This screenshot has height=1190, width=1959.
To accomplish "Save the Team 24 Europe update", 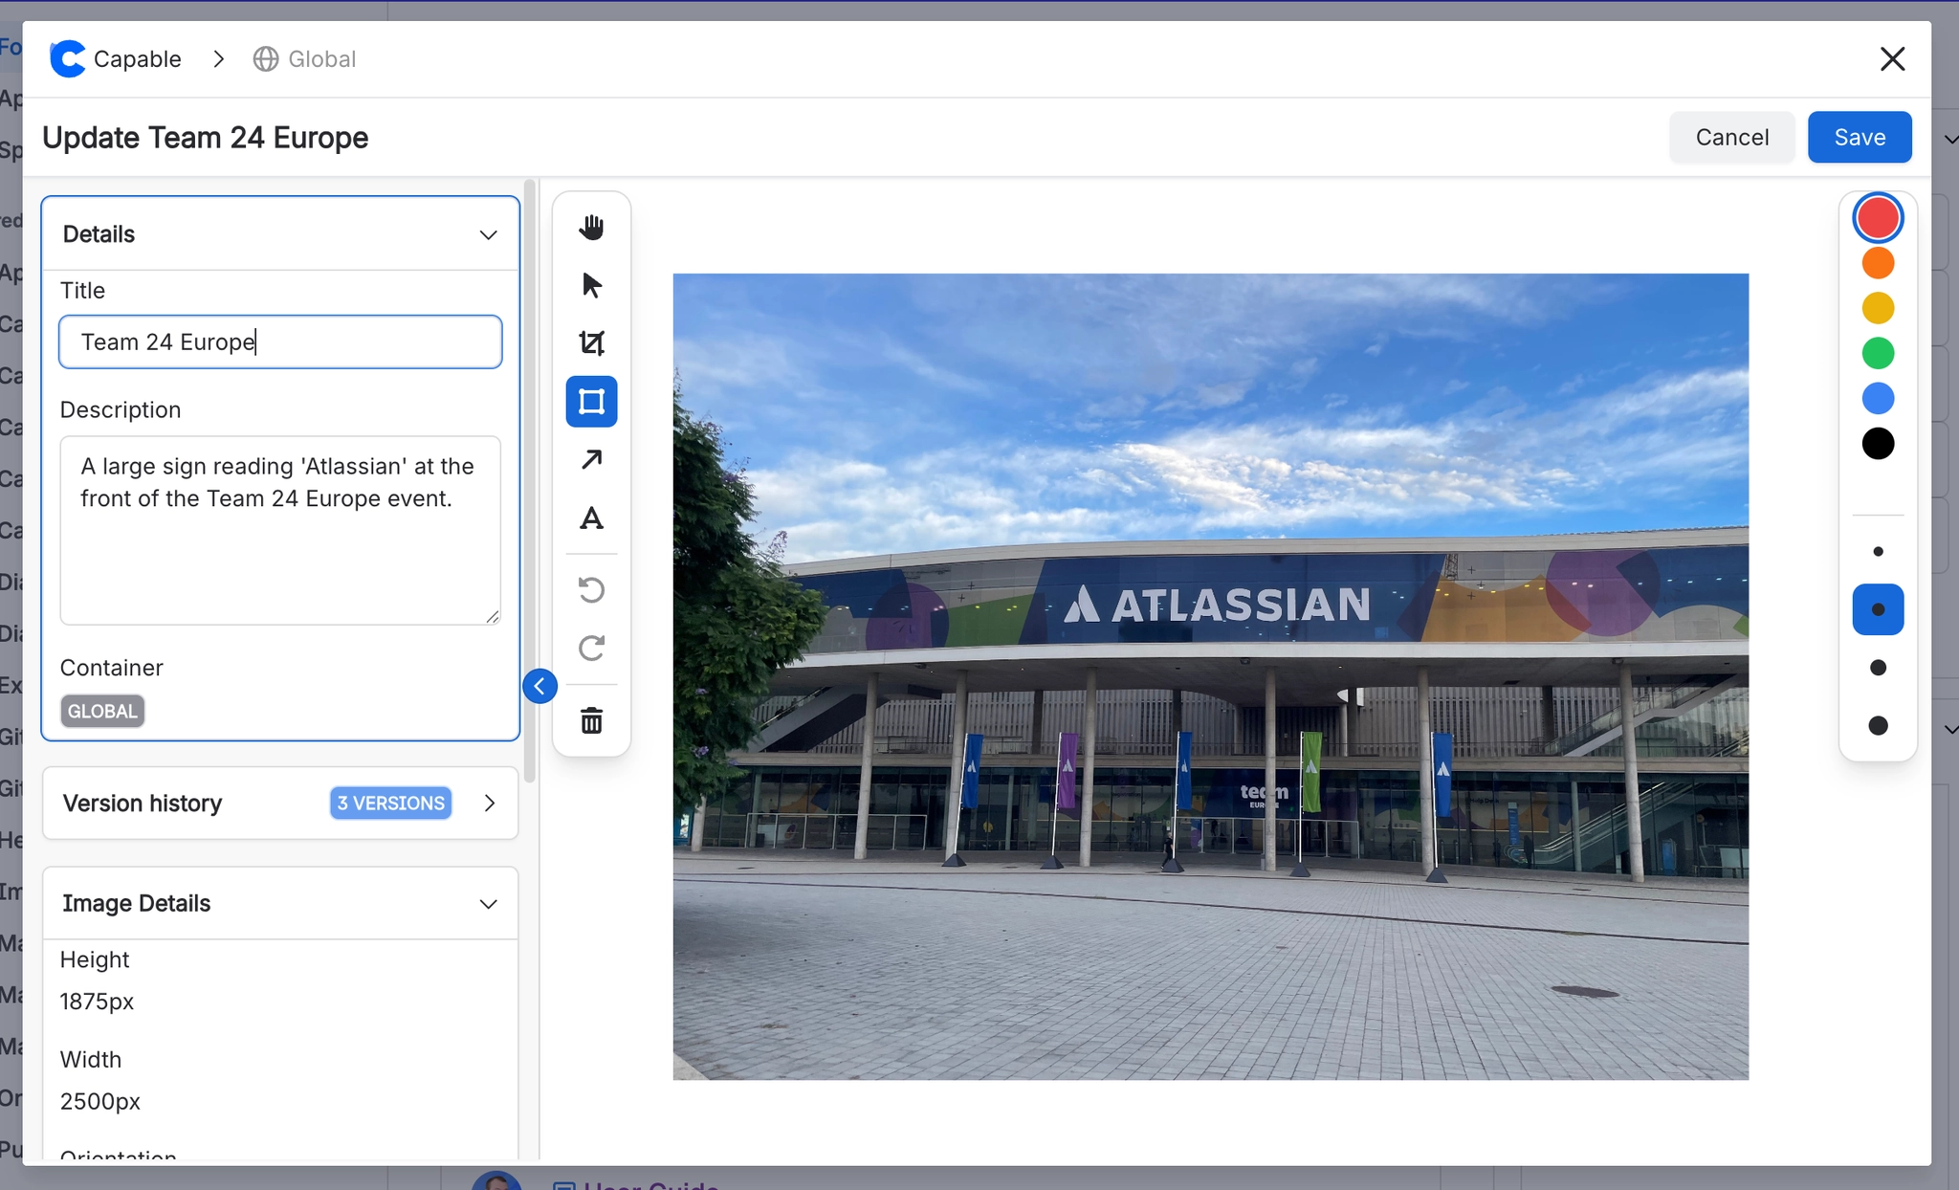I will [1859, 136].
